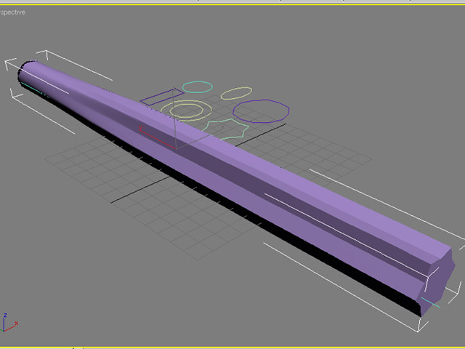Select the yellow donut spline shape
Viewport: 465px width, 349px height.
click(186, 111)
